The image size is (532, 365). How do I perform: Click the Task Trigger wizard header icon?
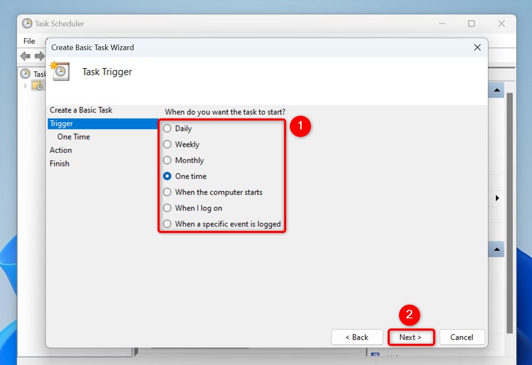coord(59,71)
